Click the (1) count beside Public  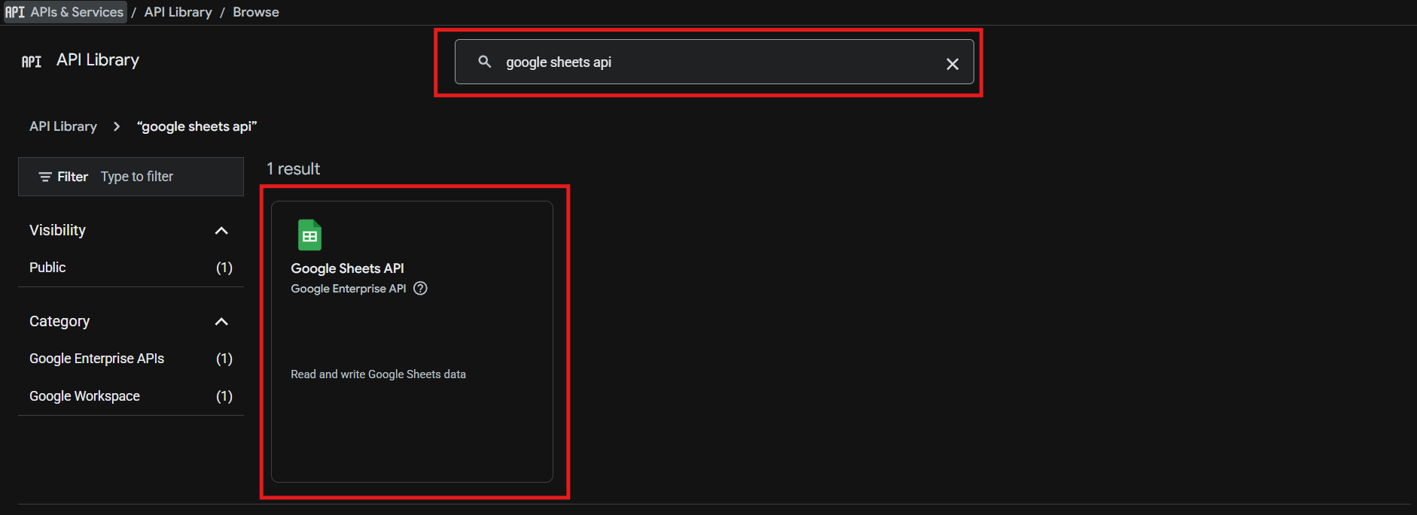(224, 268)
